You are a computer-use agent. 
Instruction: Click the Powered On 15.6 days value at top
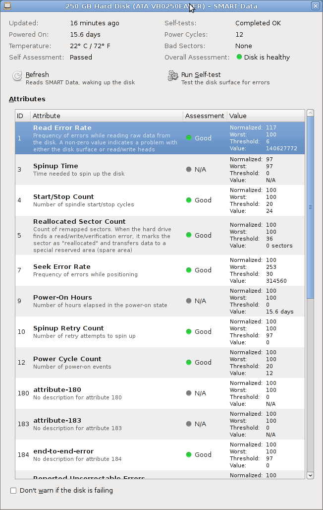point(85,34)
